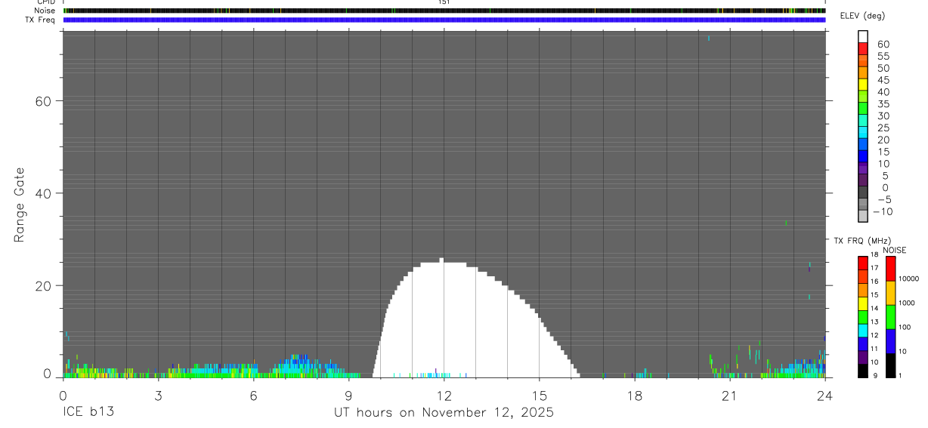The width and height of the screenshot is (928, 428).
Task: Click the '−10' label on the ELEV colorbar
Action: pos(882,211)
